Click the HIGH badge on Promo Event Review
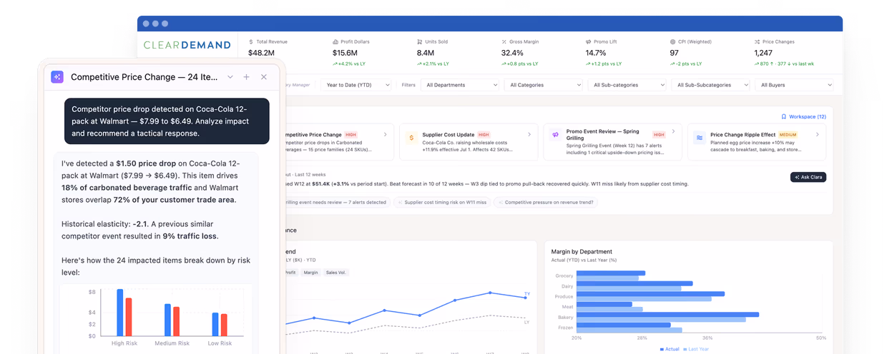 click(659, 134)
